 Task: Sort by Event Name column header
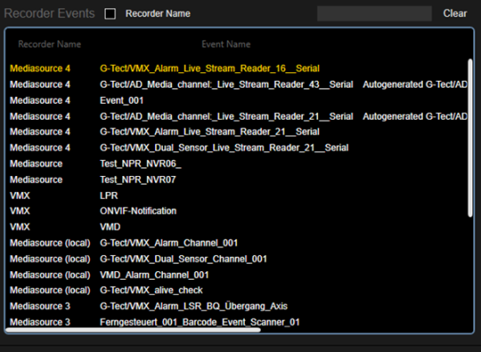pos(226,44)
